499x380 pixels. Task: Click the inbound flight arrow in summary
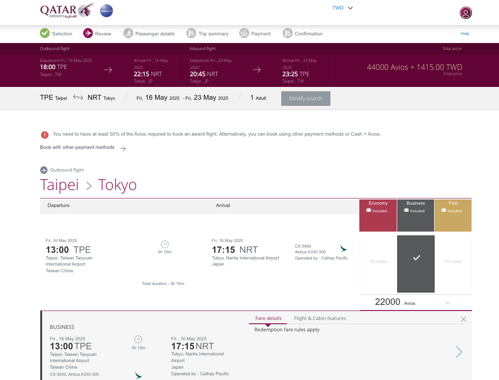[x=257, y=70]
